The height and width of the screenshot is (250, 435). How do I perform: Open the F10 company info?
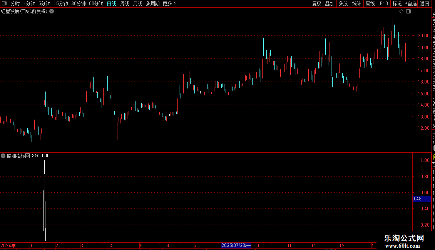(x=384, y=3)
